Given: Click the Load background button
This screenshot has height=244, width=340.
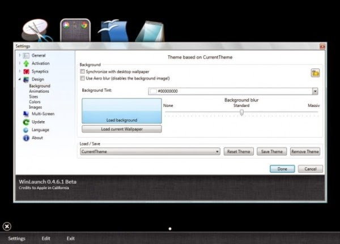Looking at the screenshot, I should pos(122,111).
